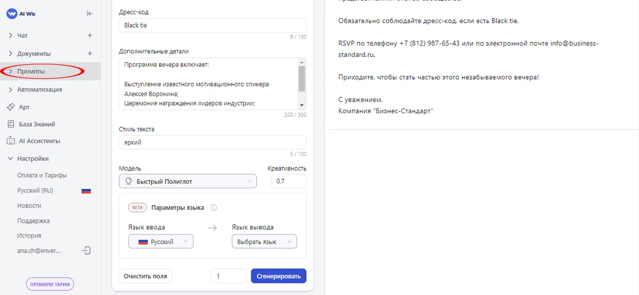Screen dimensions: 639x295
Task: Click the logout icon beside the email
Action: [x=87, y=250]
